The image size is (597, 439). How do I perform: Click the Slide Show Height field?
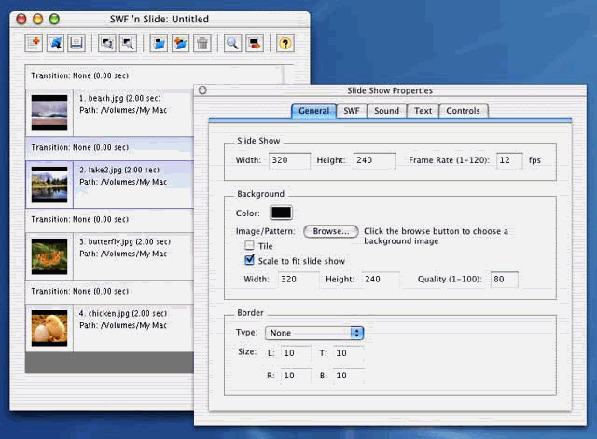[374, 160]
